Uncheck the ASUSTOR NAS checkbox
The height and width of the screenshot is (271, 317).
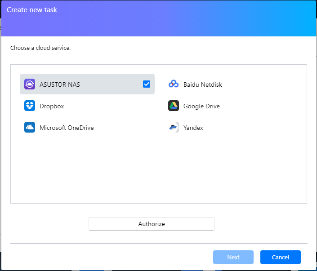(x=147, y=84)
